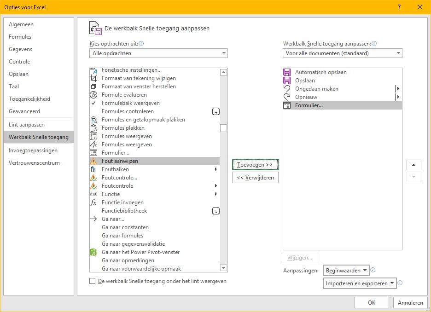The image size is (431, 312).
Task: Switch to the Gegevens category
Action: click(x=39, y=49)
